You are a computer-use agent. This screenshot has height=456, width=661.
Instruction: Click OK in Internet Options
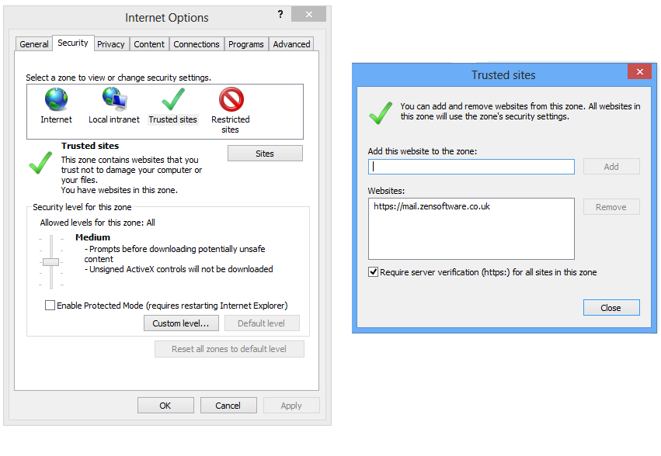click(x=165, y=406)
